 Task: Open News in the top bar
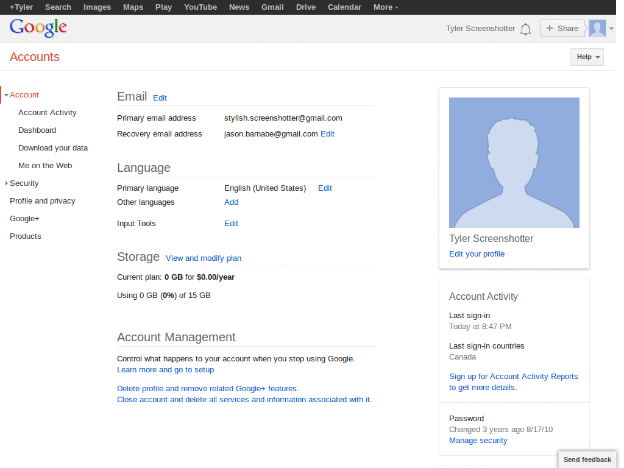[x=239, y=7]
